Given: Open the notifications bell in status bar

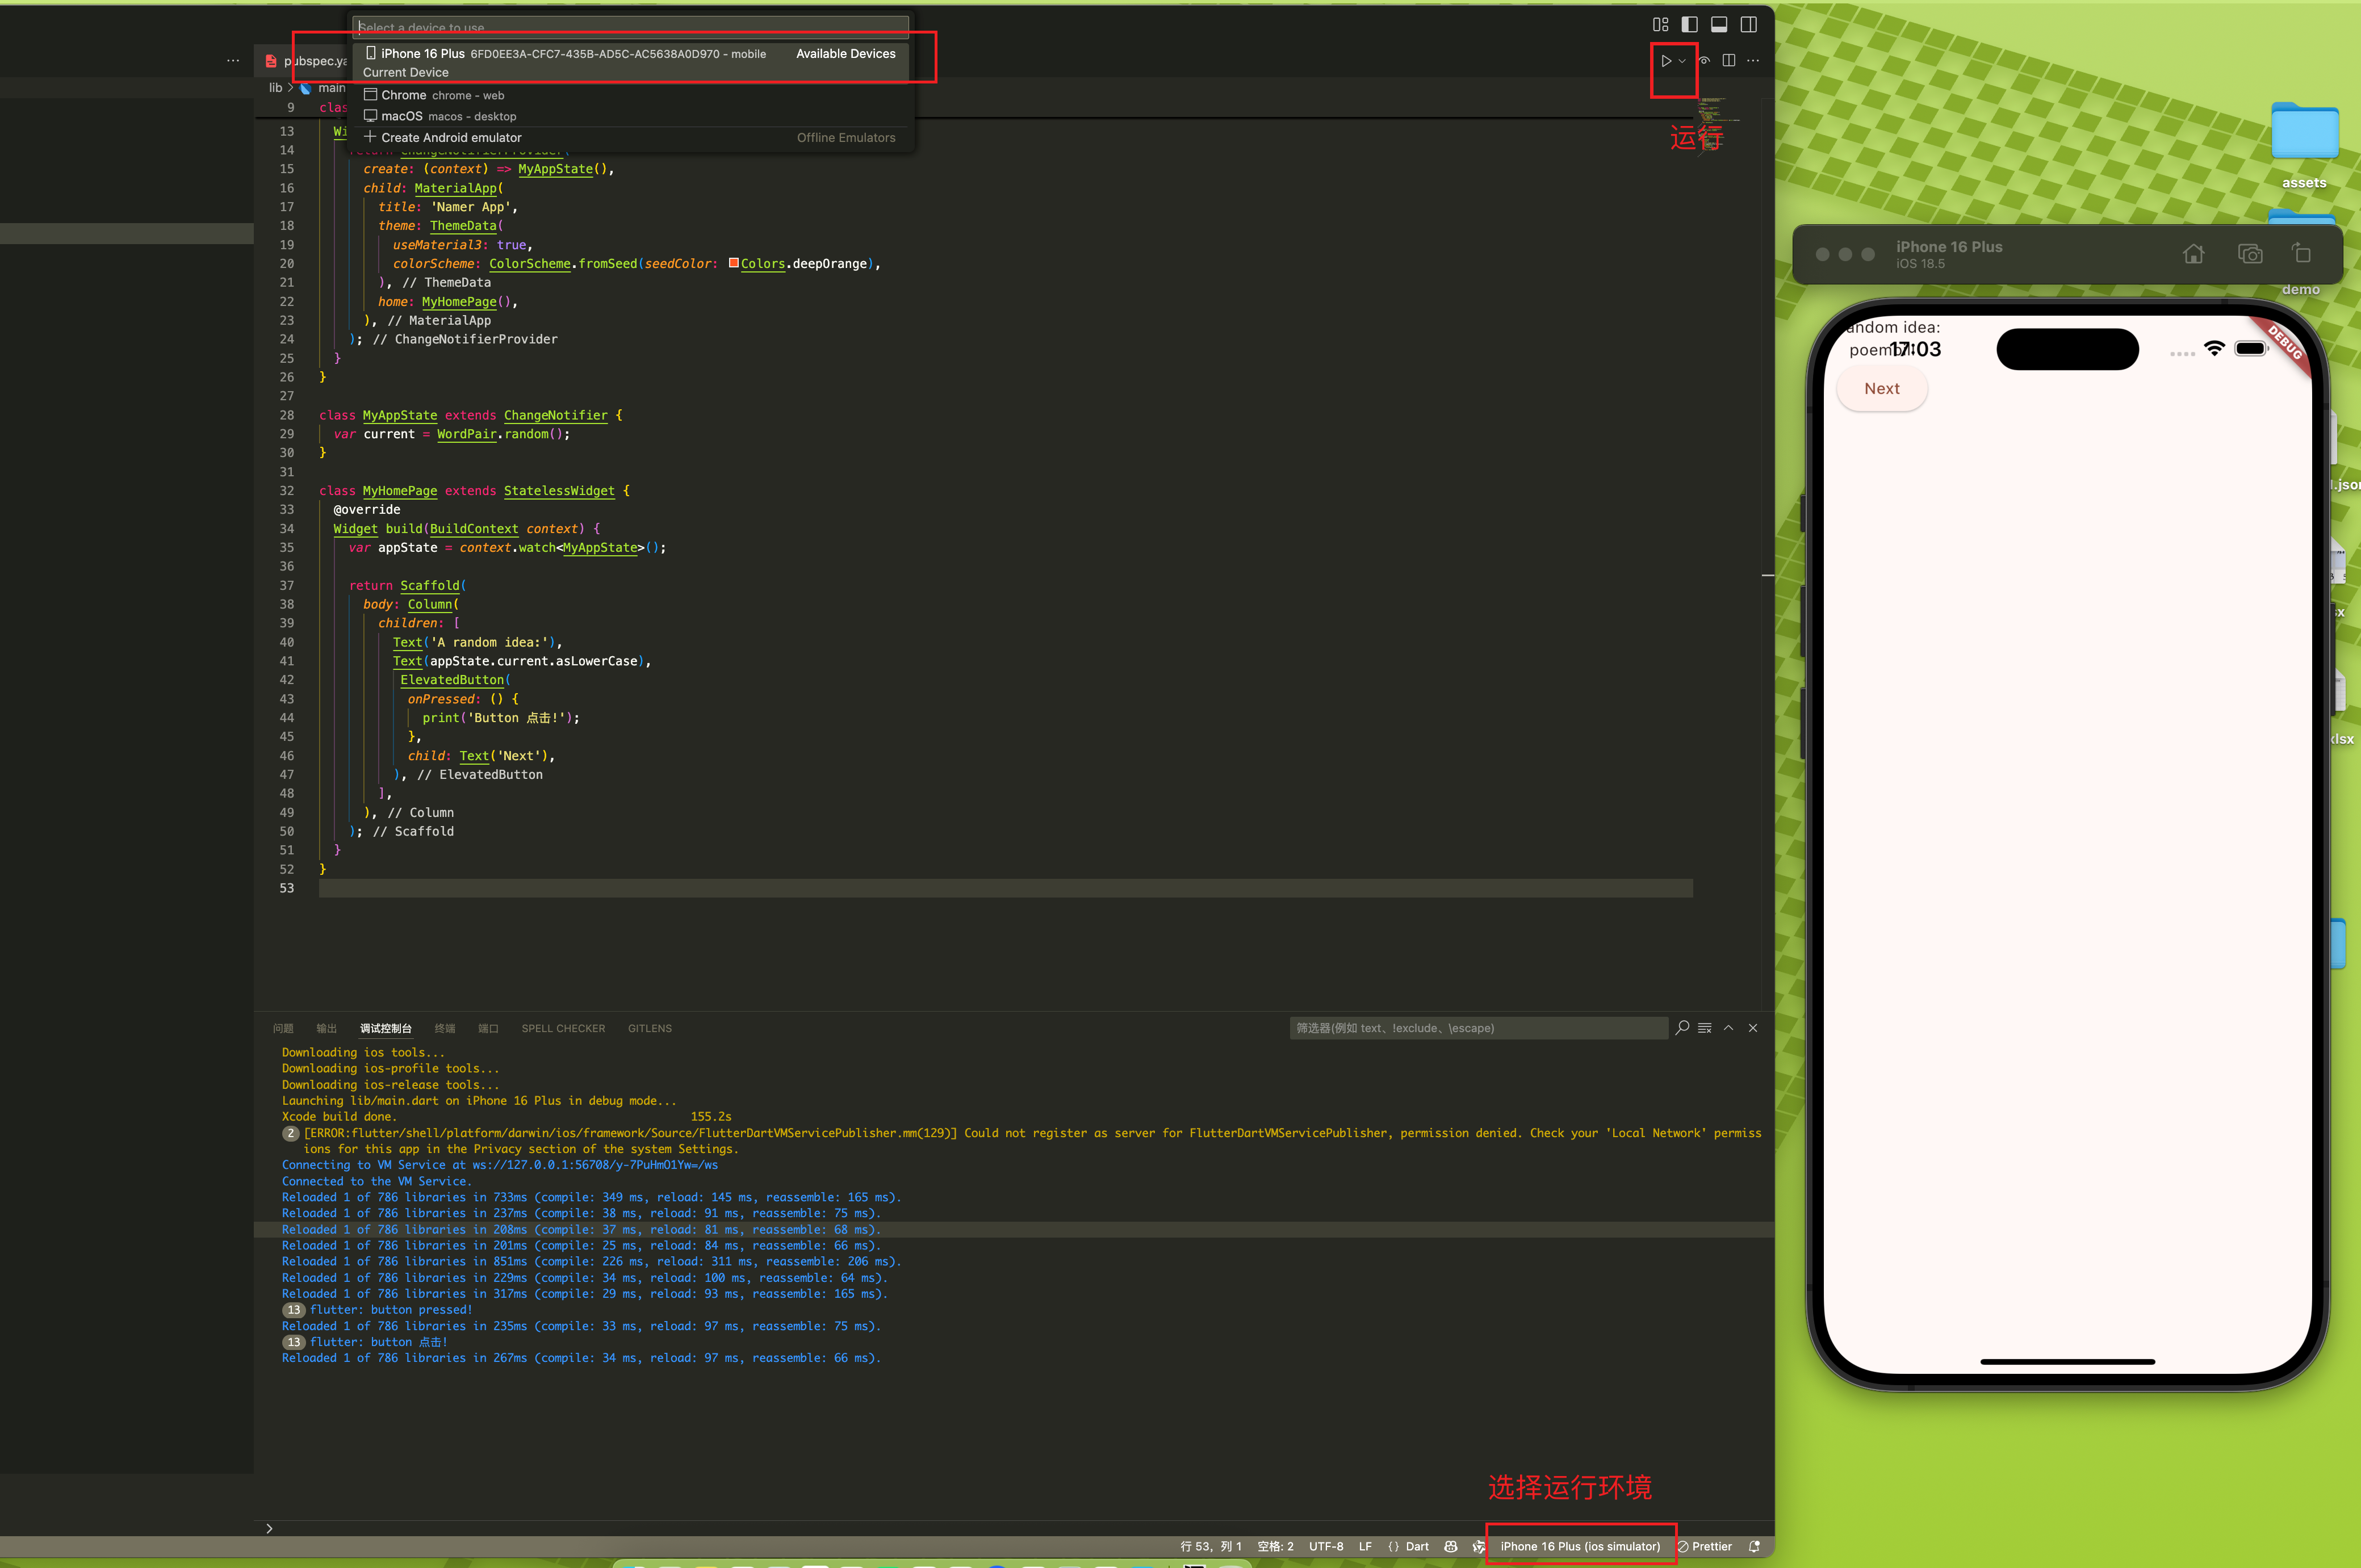Looking at the screenshot, I should click(1754, 1546).
